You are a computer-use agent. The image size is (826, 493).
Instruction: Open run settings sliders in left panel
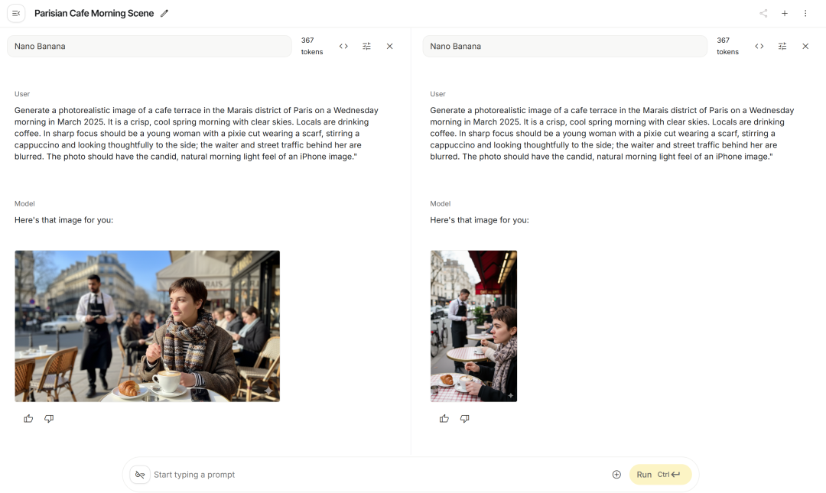pyautogui.click(x=366, y=47)
